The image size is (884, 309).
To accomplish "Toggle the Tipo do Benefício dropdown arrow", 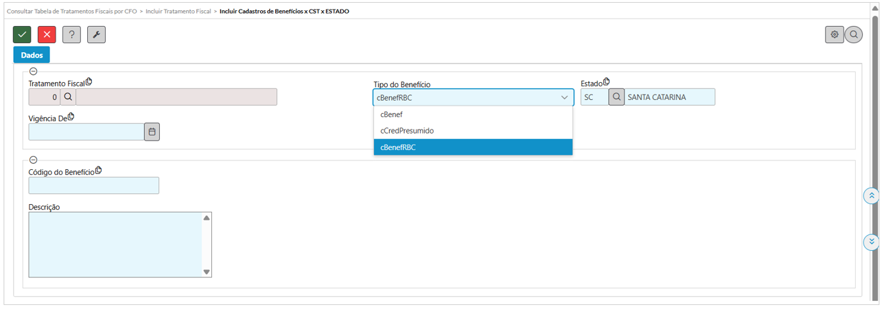I will 565,97.
